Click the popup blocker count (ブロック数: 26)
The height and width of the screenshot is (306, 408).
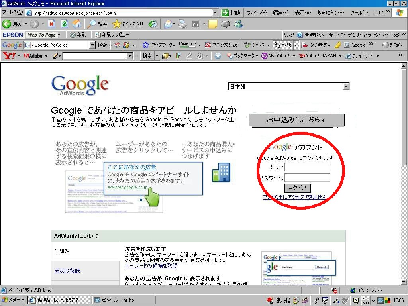[221, 45]
